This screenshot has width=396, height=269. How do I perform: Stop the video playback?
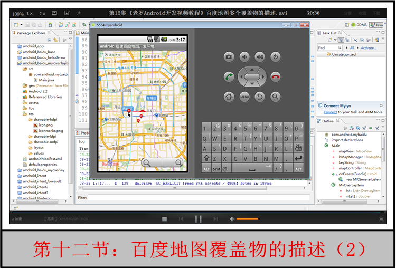tap(164, 219)
